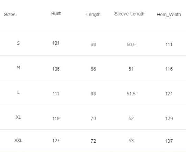The height and width of the screenshot is (152, 186).
Task: Select the XXL size row label
Action: pos(18,141)
